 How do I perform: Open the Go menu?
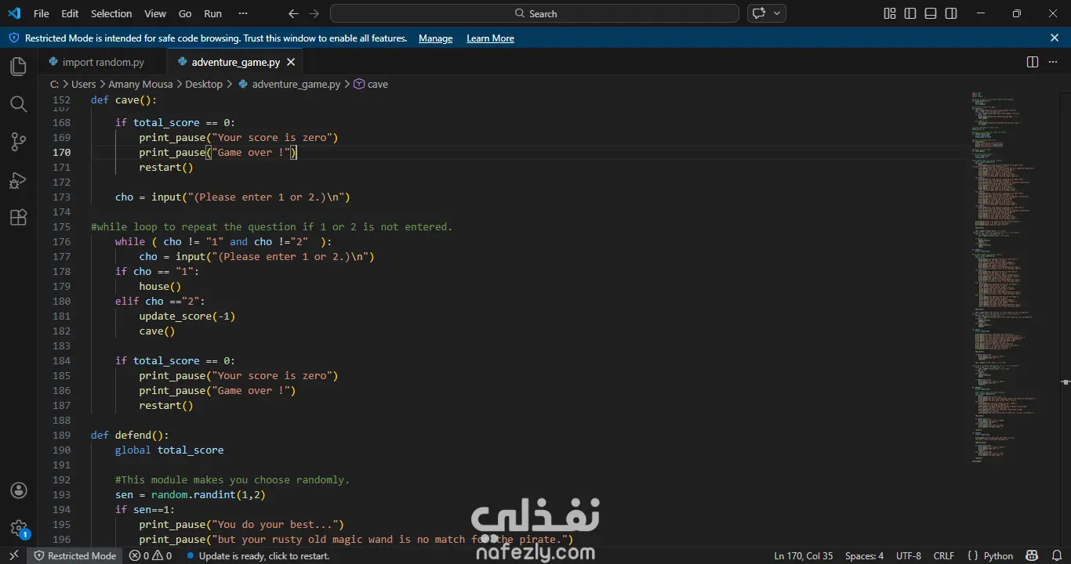[185, 13]
